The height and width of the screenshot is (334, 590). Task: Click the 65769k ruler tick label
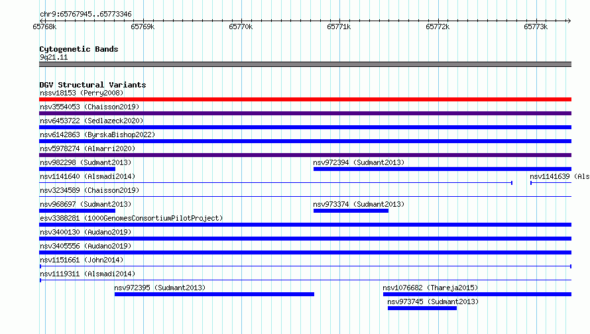click(x=143, y=27)
